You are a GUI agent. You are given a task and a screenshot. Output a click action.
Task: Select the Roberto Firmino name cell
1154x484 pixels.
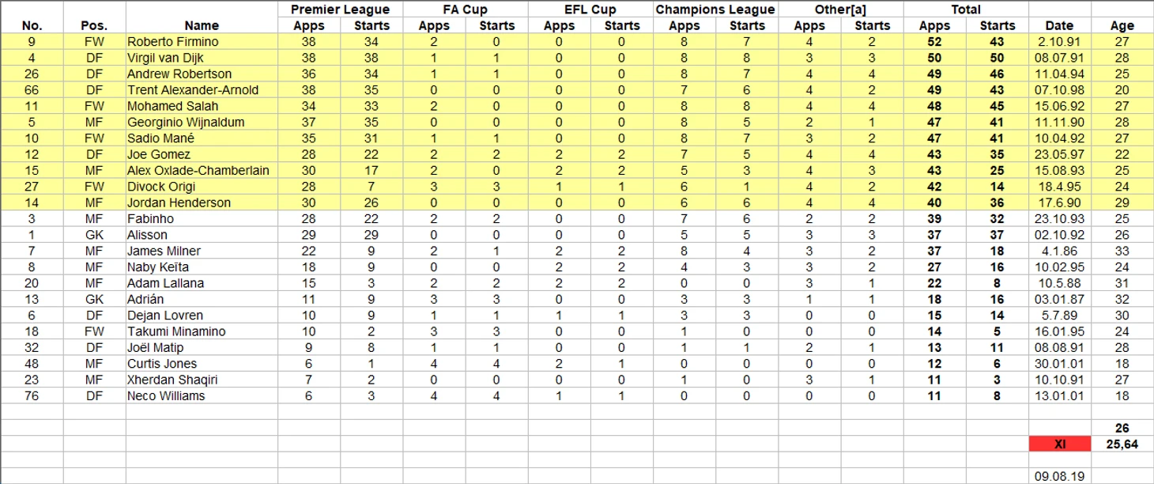coord(173,41)
